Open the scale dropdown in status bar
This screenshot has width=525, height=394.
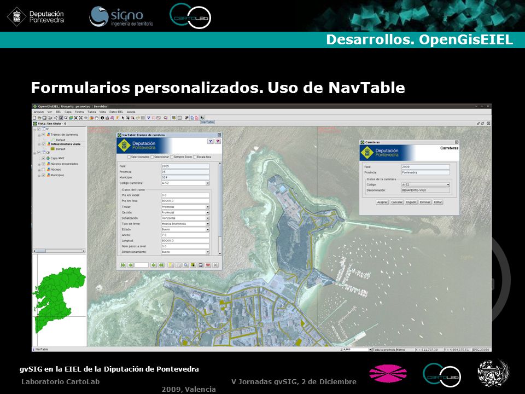(x=370, y=350)
